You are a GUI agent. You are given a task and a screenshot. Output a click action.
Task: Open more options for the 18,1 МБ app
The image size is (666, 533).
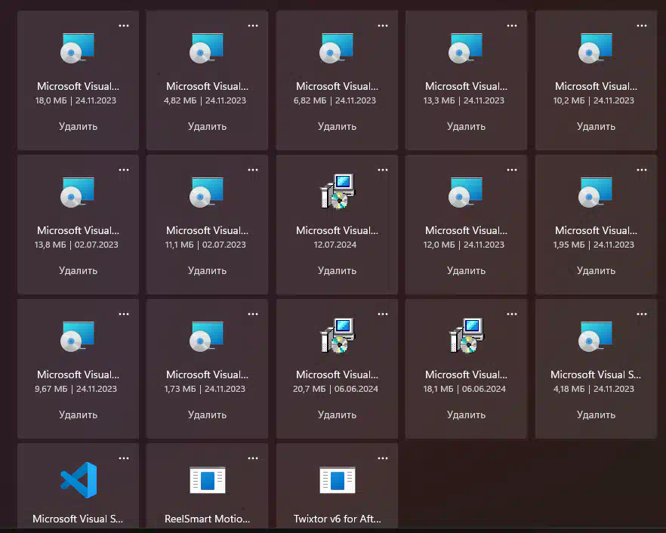click(512, 314)
